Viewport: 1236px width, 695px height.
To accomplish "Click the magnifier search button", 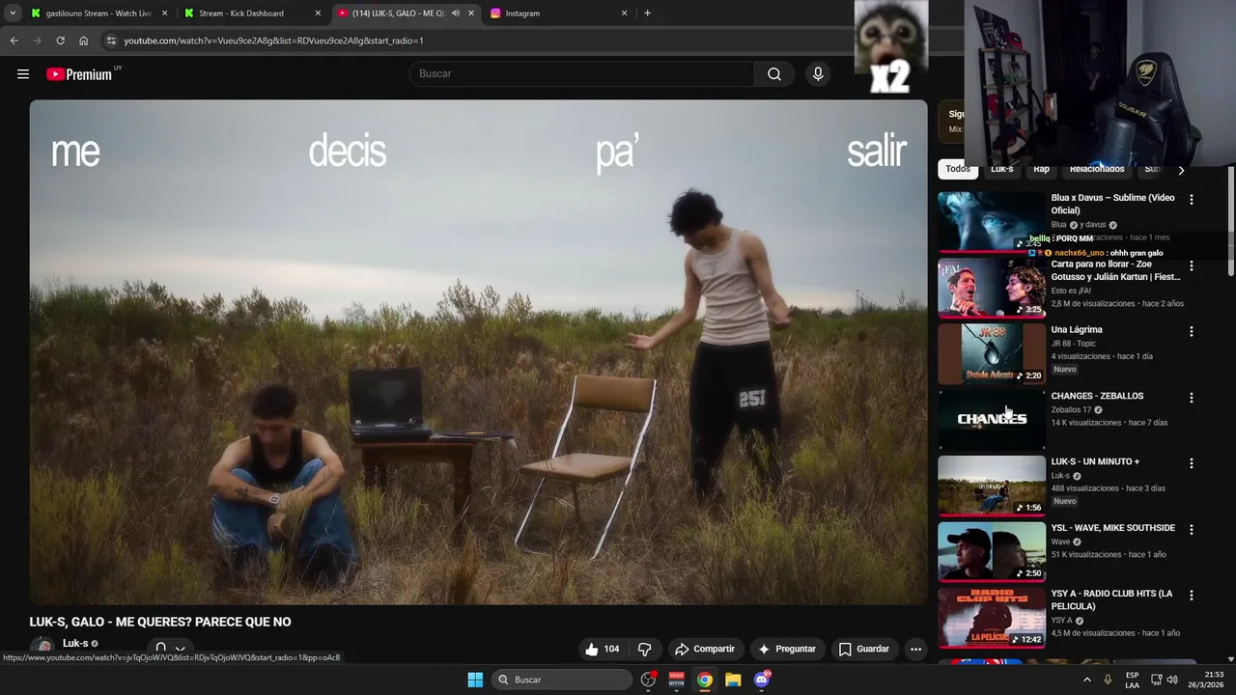I will coord(774,74).
